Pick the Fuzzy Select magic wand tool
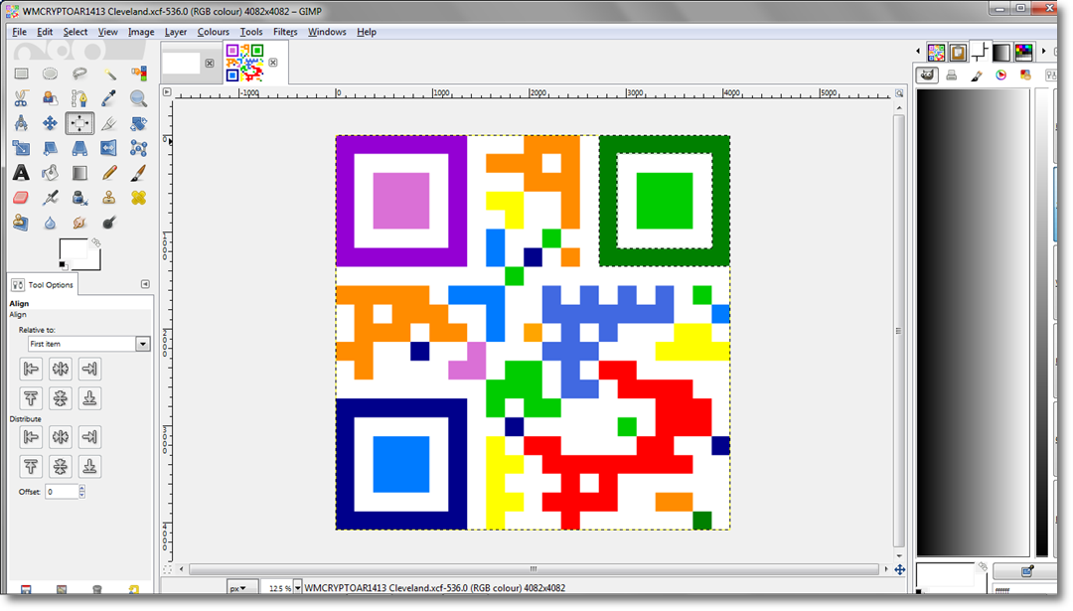Viewport: 1073px width, 611px height. click(x=109, y=74)
